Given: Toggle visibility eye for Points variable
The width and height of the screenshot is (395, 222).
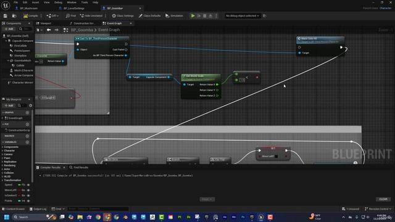Looking at the screenshot, I should 28,201.
